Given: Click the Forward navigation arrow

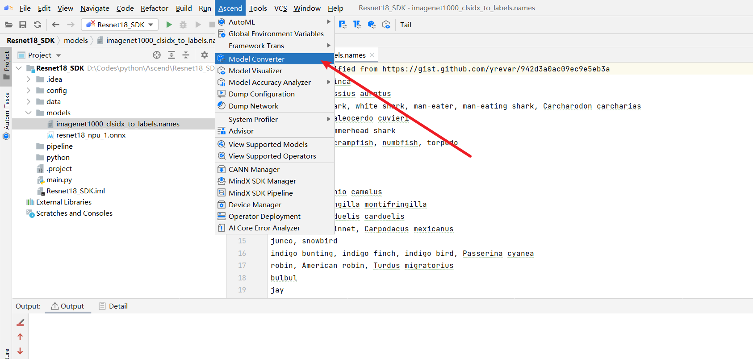Looking at the screenshot, I should (71, 25).
